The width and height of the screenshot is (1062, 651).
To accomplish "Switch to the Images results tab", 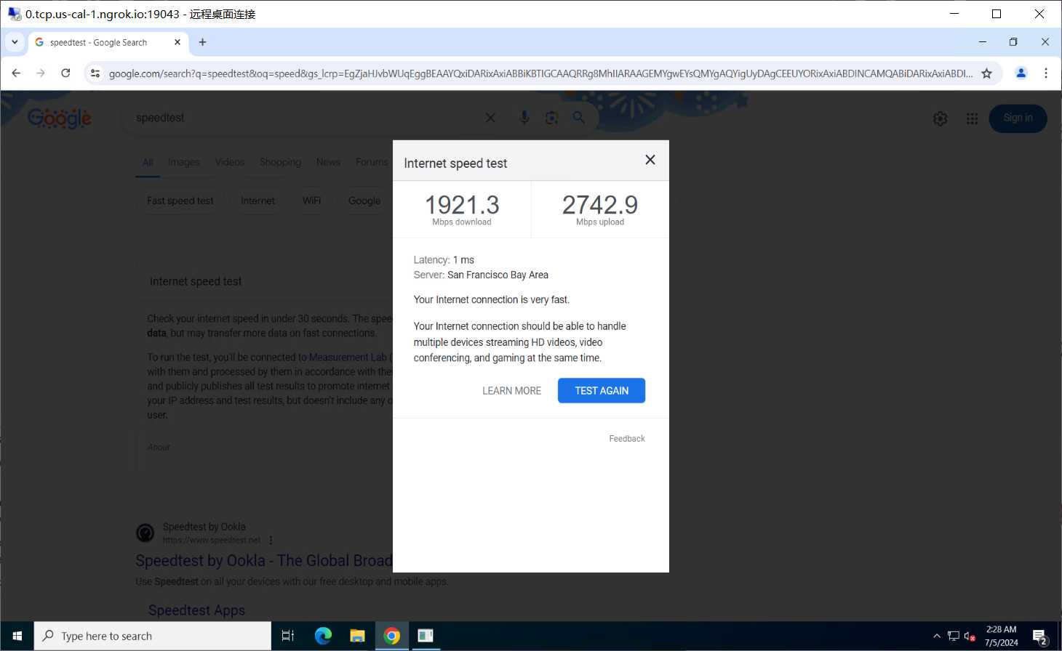I will (183, 162).
